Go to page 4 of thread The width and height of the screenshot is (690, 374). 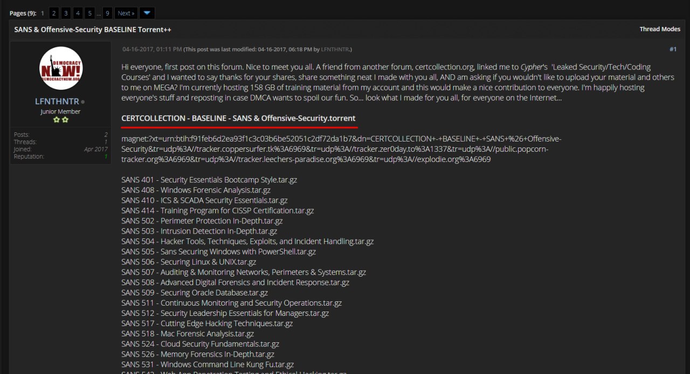click(x=78, y=13)
